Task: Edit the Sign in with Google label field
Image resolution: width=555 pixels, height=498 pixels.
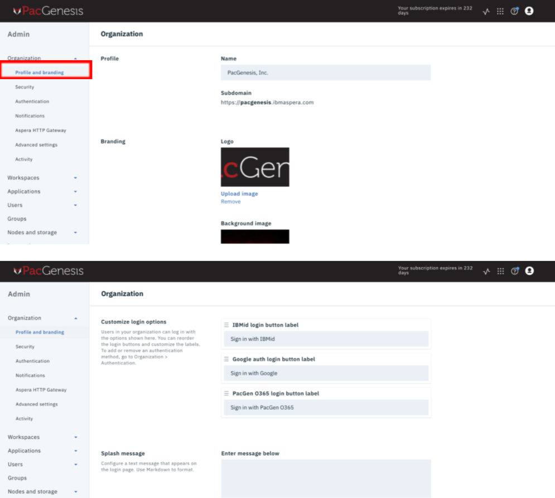Action: point(326,374)
